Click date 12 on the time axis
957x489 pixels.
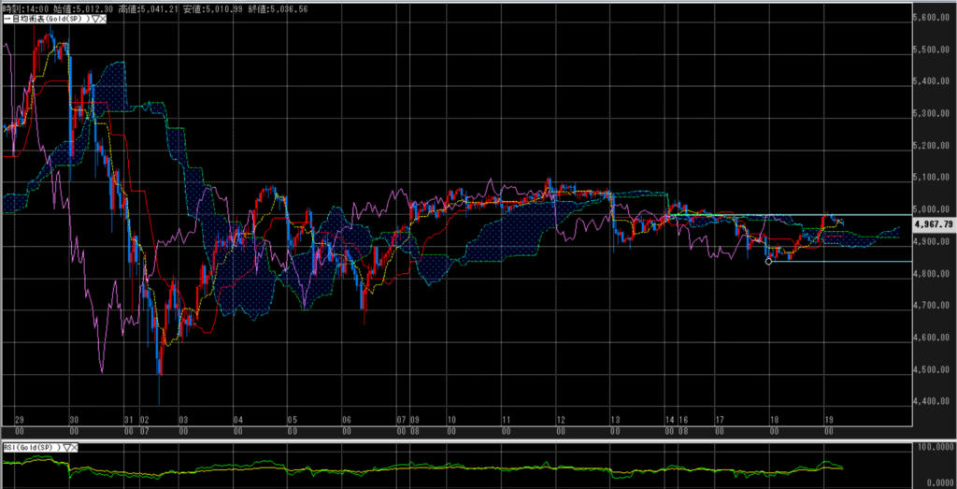(559, 422)
